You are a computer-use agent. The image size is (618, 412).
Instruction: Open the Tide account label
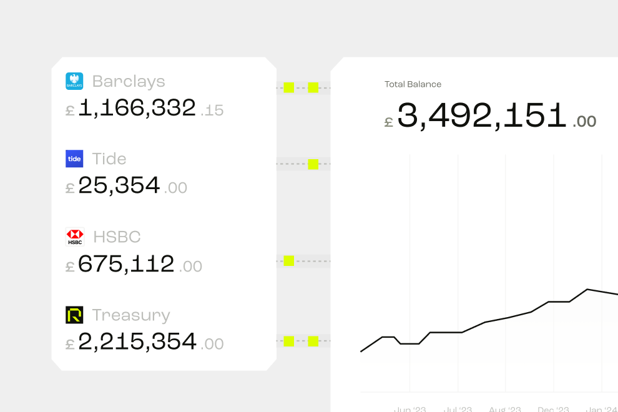pos(109,159)
